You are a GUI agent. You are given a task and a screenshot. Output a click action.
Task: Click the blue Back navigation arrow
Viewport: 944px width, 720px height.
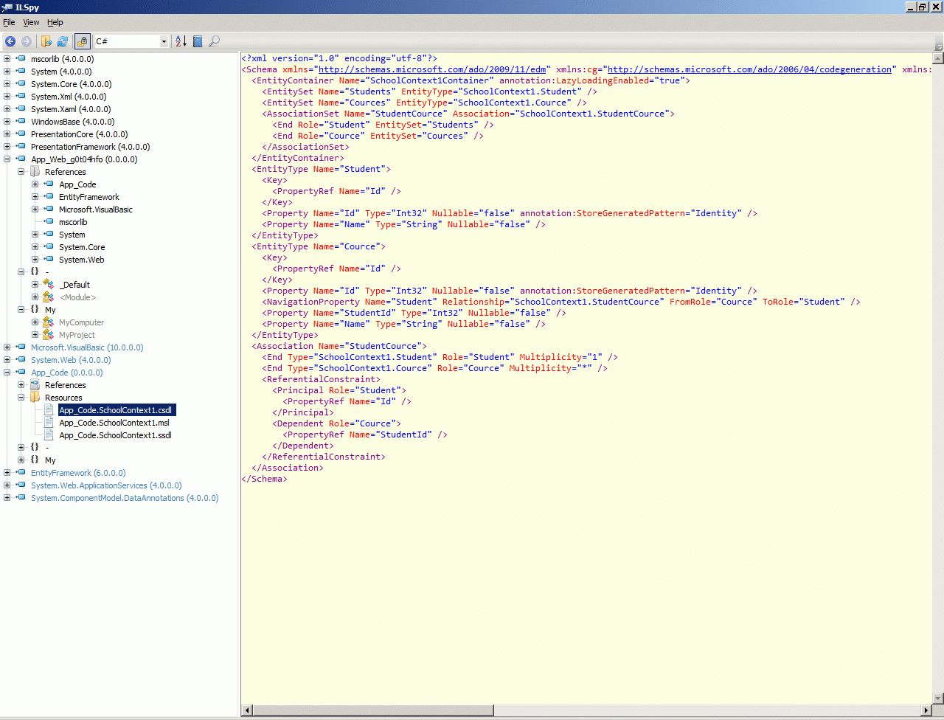10,41
